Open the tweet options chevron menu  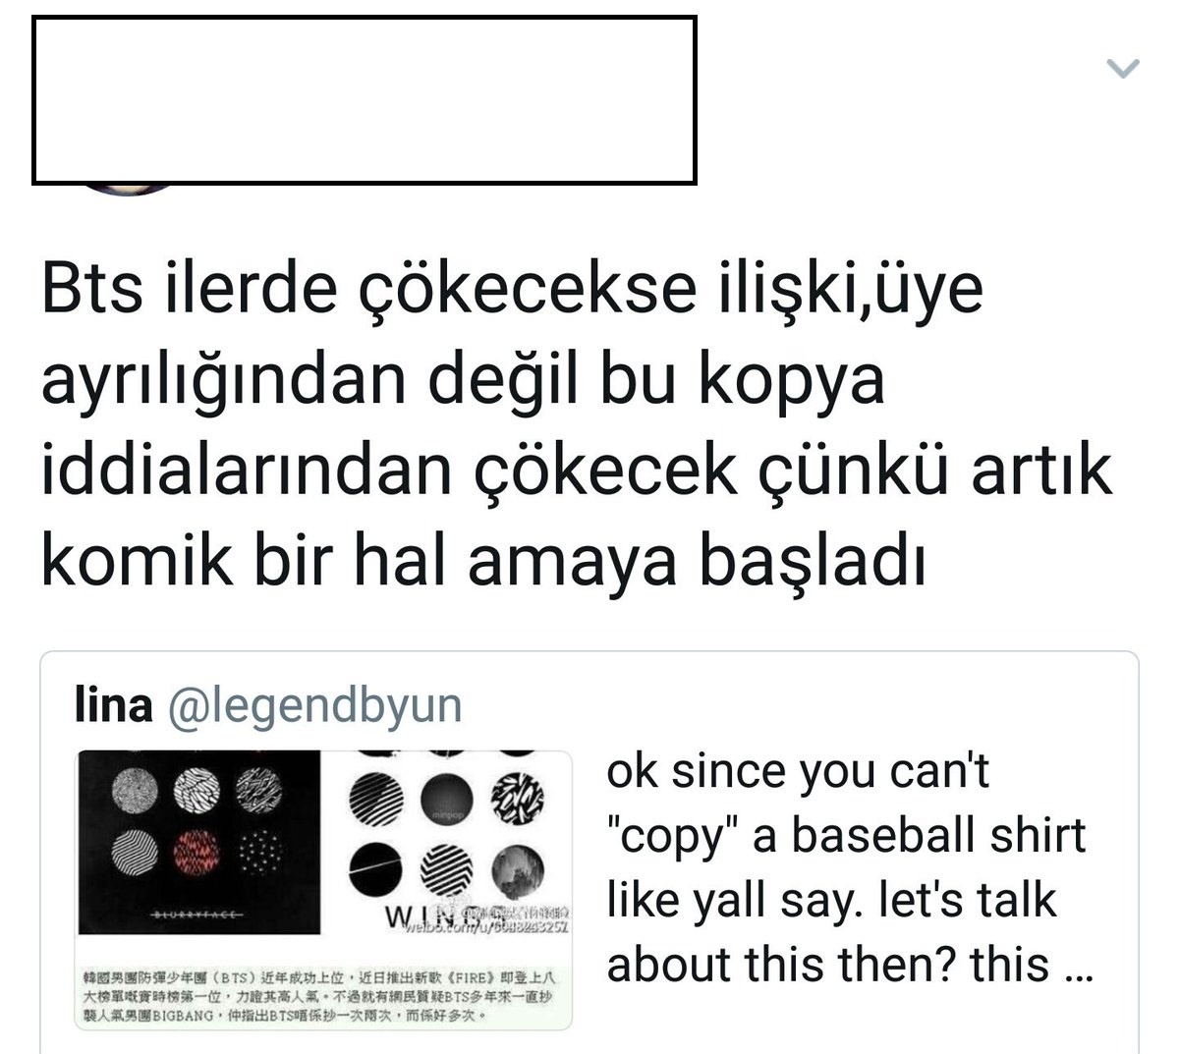[1122, 68]
